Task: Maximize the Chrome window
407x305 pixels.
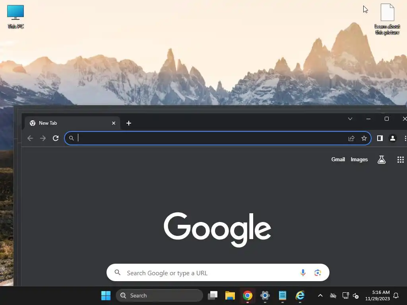Action: tap(386, 119)
